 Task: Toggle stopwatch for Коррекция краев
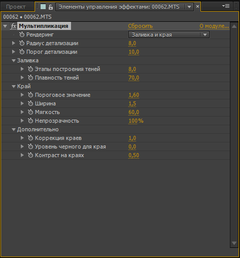tap(30, 138)
